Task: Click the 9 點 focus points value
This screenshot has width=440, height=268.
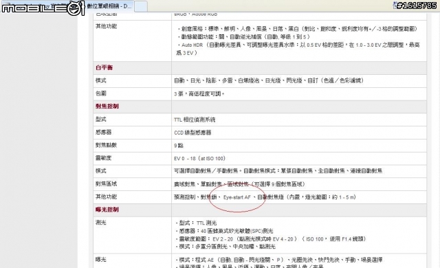Action: 179,146
